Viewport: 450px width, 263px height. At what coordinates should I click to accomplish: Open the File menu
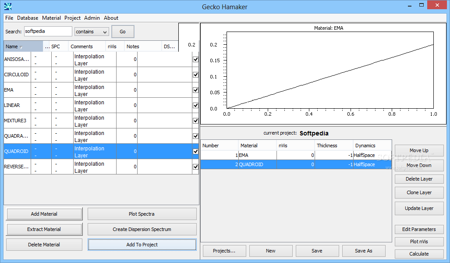point(9,18)
